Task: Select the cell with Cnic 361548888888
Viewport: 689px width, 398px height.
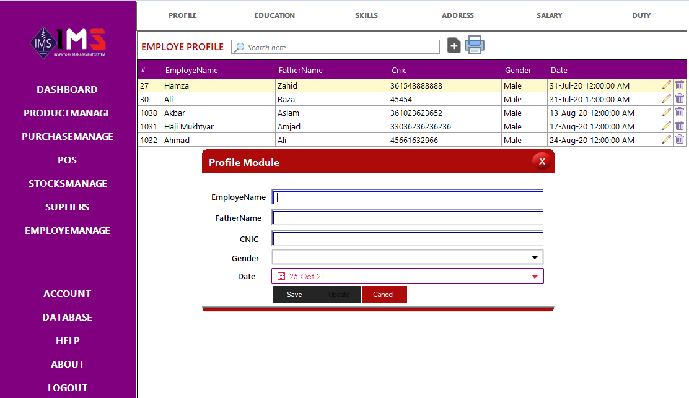Action: click(445, 85)
